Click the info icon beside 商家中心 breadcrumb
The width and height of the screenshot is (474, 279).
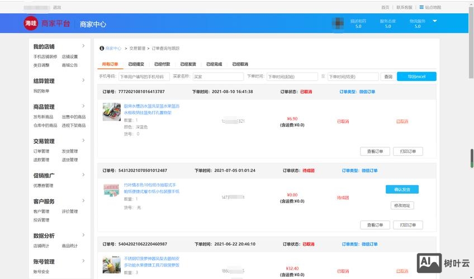[102, 49]
